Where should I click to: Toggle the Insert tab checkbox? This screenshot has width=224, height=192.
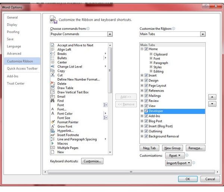tap(146, 75)
